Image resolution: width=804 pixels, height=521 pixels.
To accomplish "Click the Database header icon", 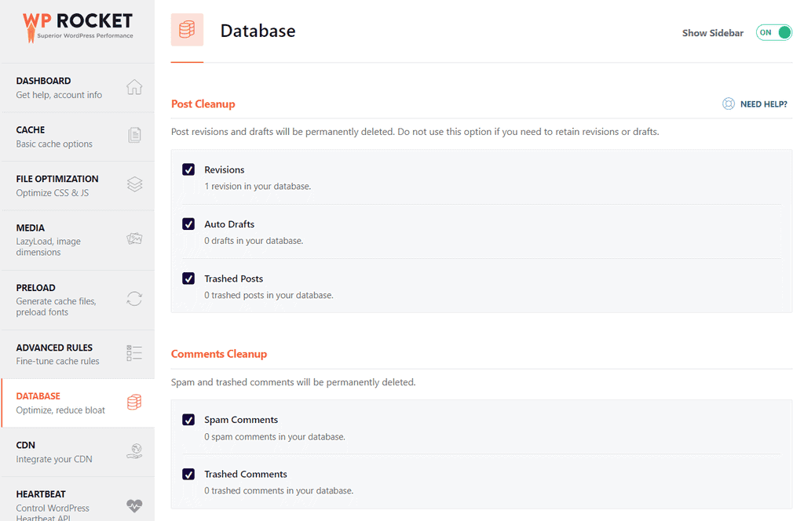I will coord(187,30).
